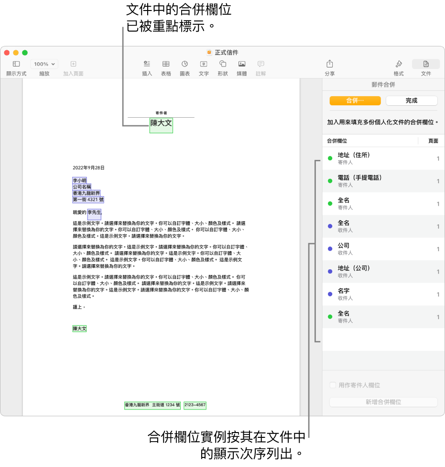445x467 pixels.
Task: Open the 格式 format paintbrush icon
Action: pyautogui.click(x=399, y=64)
